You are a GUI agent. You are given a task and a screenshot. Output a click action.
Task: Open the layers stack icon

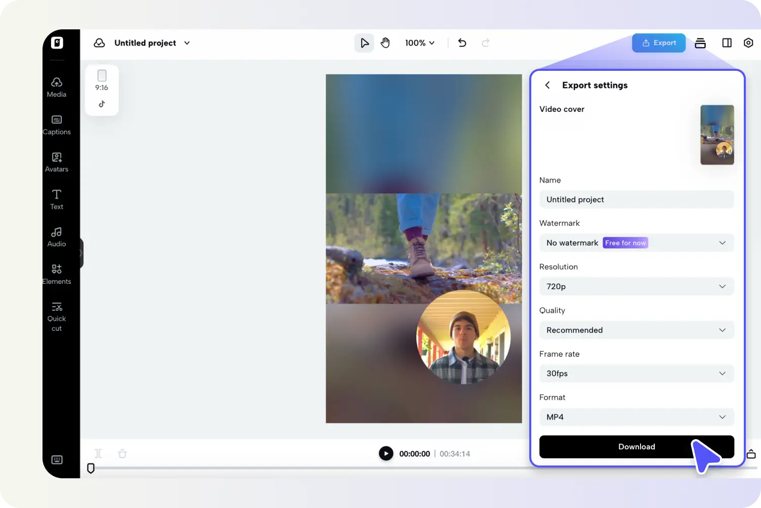[x=700, y=43]
